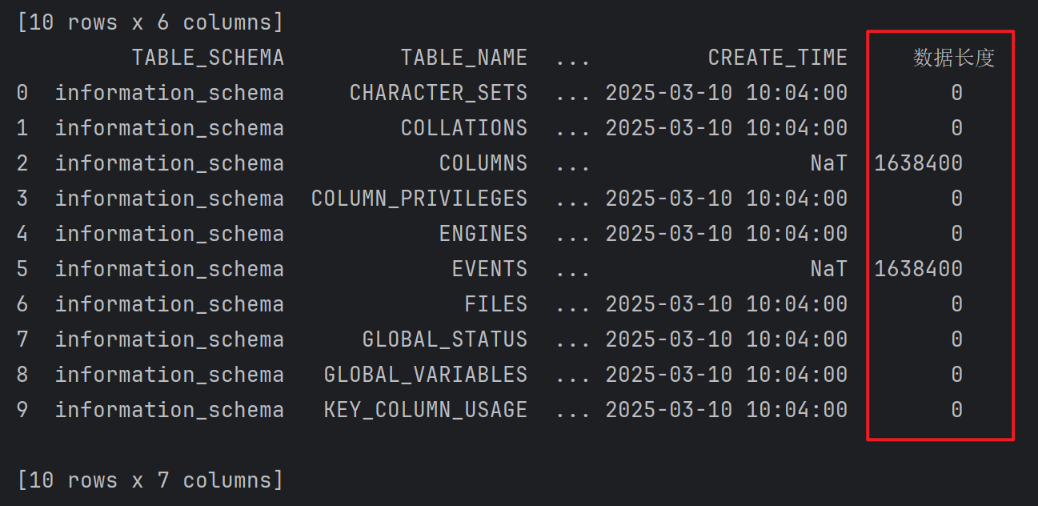Screen dimensions: 1038x506
Task: Click the TABLE_SCHEMA column header
Action: pos(207,58)
